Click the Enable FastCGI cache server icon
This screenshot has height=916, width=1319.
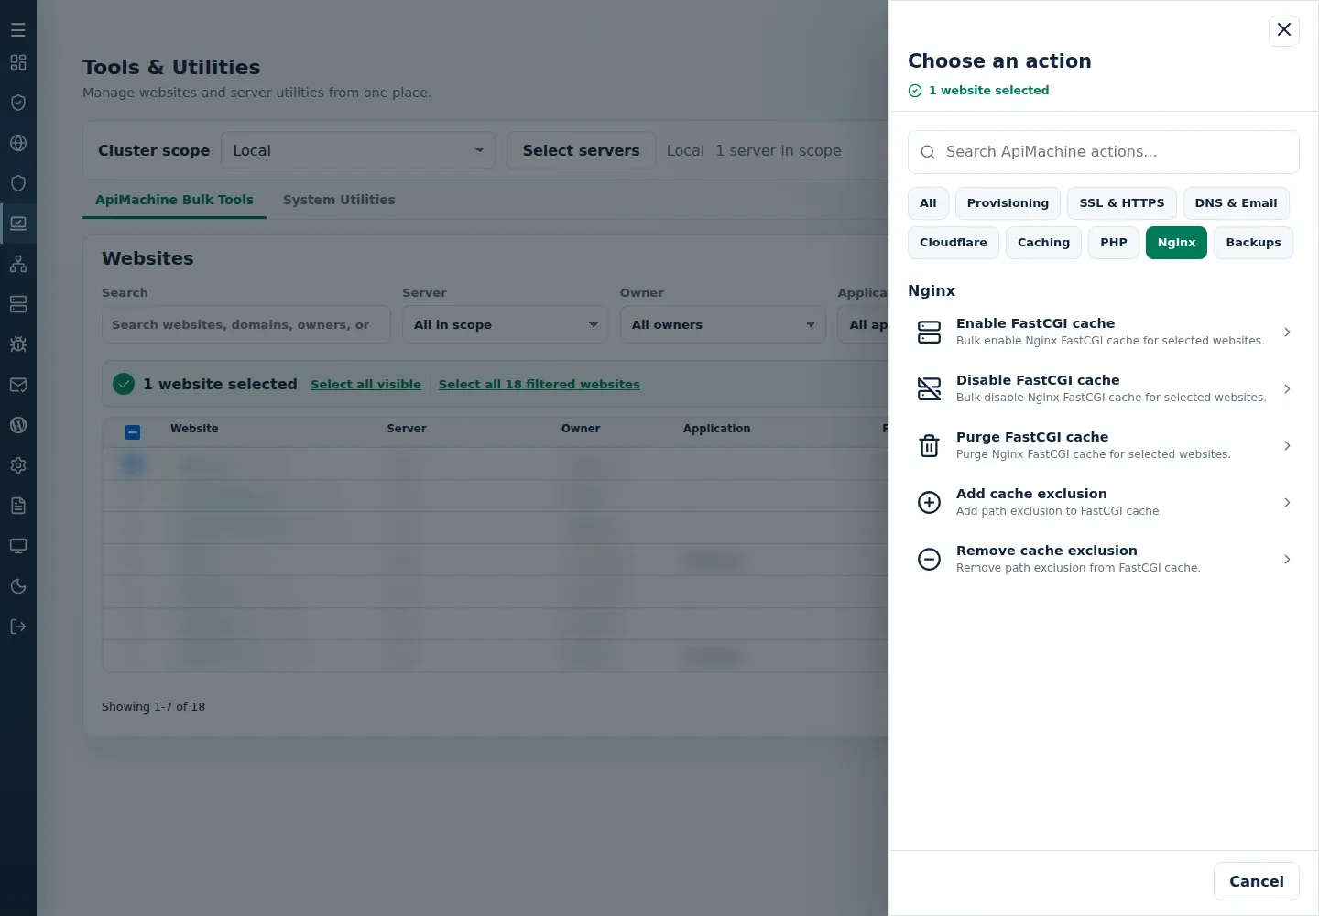point(930,333)
